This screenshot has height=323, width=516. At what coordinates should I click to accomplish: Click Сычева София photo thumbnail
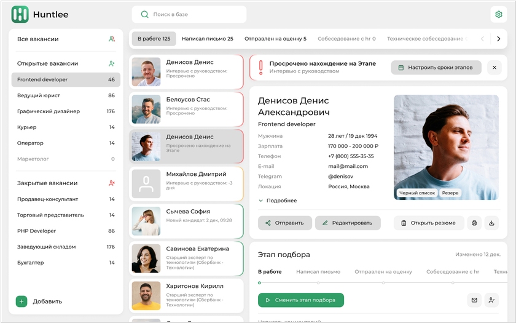[146, 221]
